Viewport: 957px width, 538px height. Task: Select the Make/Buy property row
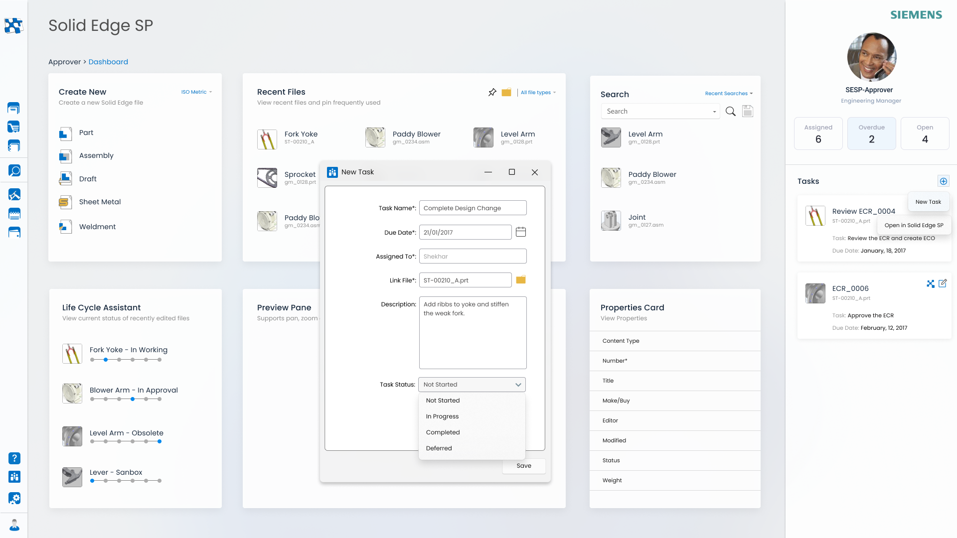click(x=675, y=401)
